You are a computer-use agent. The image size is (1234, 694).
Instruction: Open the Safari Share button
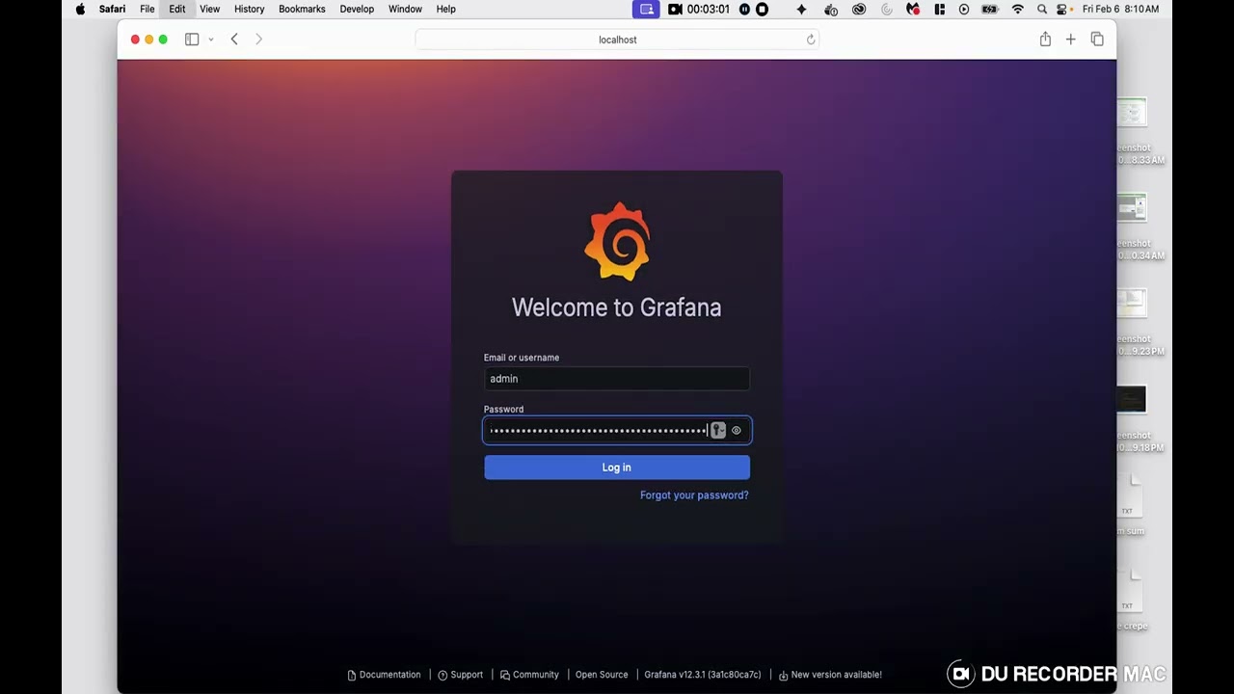(x=1045, y=40)
